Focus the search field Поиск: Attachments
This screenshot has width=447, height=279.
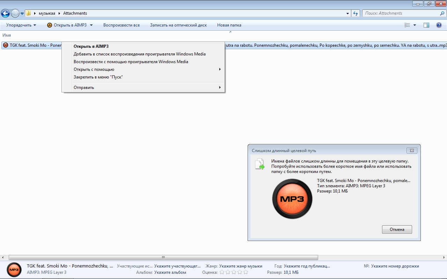pos(401,13)
